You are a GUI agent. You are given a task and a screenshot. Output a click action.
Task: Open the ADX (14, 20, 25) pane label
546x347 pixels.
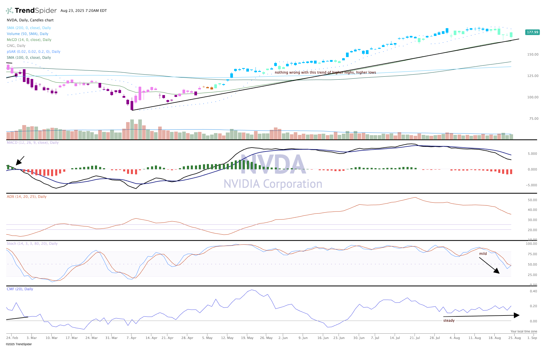[x=27, y=197]
